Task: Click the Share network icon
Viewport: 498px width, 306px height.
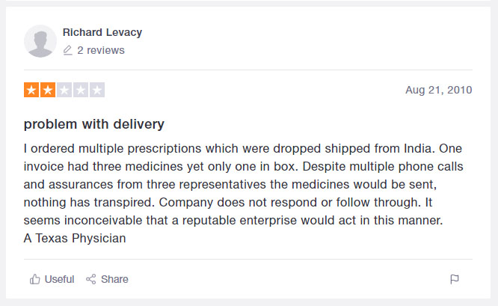Action: pos(91,279)
